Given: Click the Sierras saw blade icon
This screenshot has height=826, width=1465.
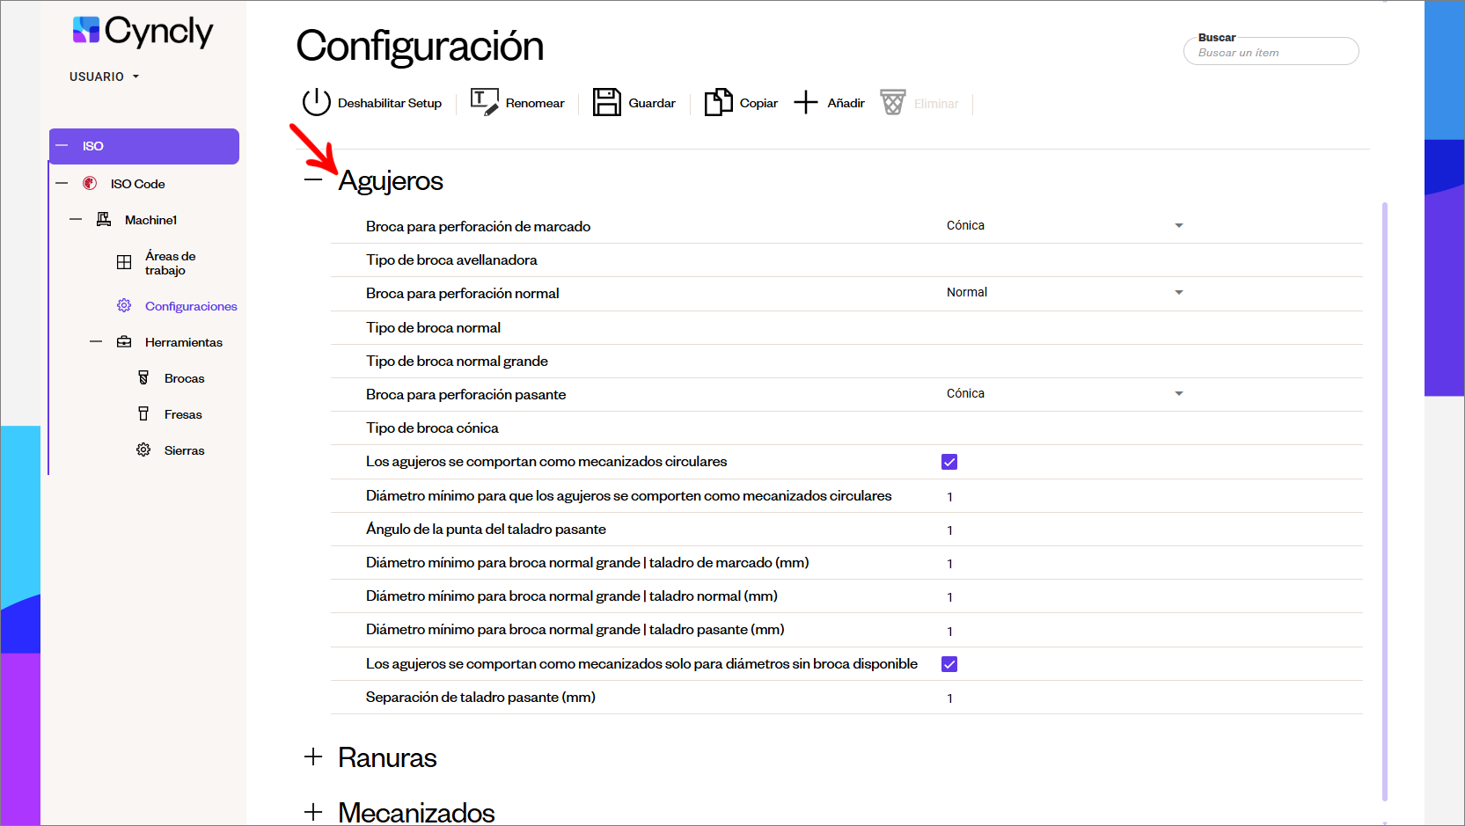Looking at the screenshot, I should coord(143,450).
